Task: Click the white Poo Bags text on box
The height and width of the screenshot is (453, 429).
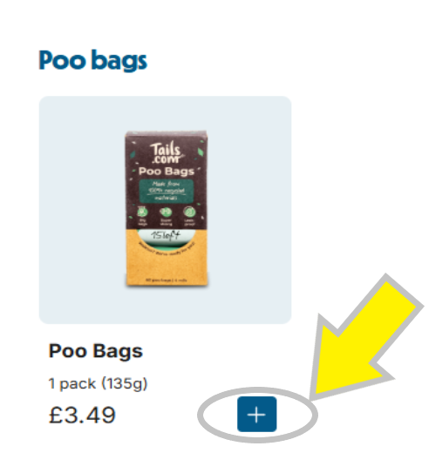Action: coord(167,172)
